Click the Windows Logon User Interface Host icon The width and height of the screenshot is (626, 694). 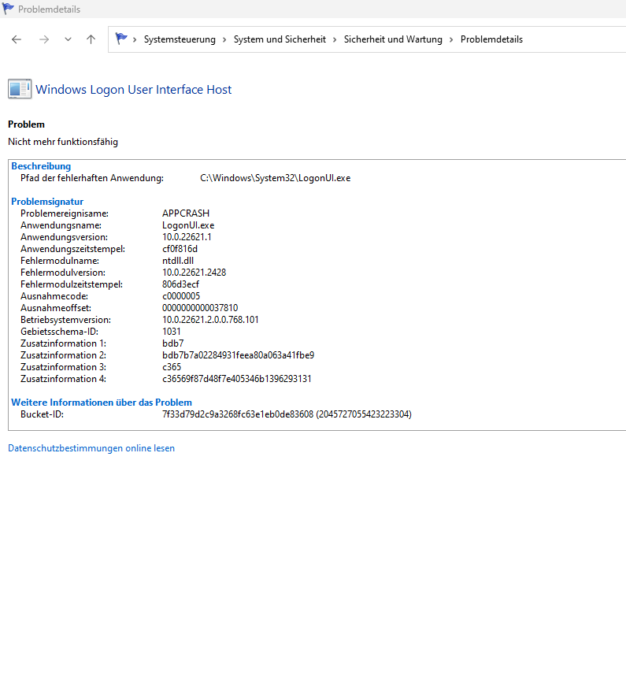pyautogui.click(x=20, y=89)
